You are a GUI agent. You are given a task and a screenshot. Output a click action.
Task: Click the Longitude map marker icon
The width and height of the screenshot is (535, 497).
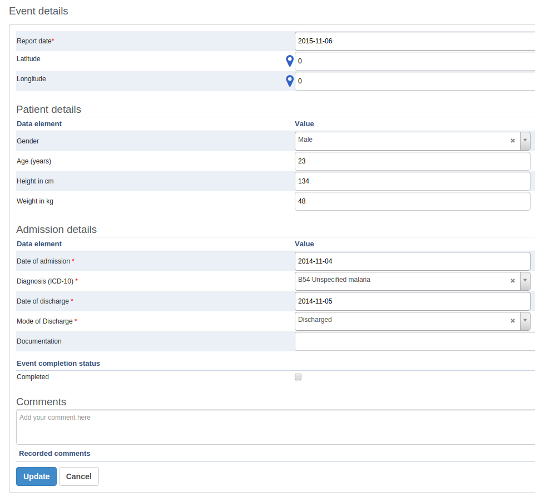pyautogui.click(x=289, y=81)
